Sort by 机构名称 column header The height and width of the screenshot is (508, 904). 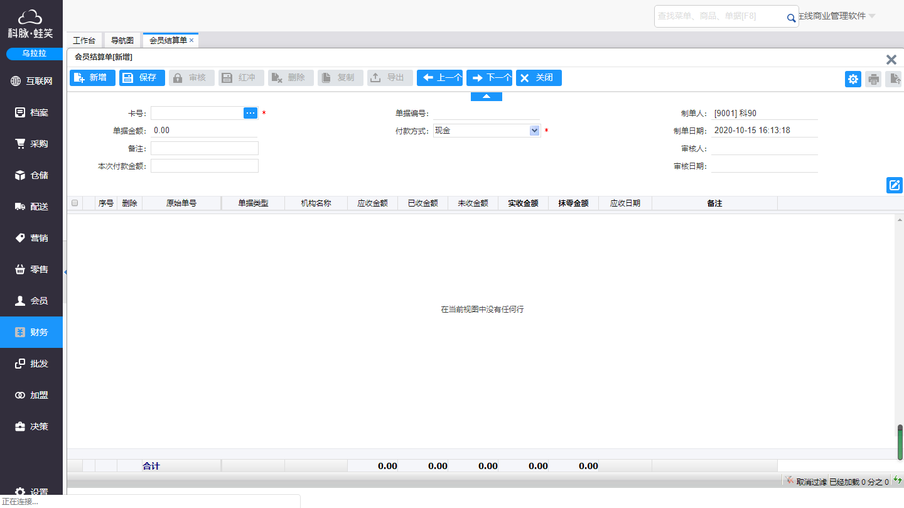[316, 203]
